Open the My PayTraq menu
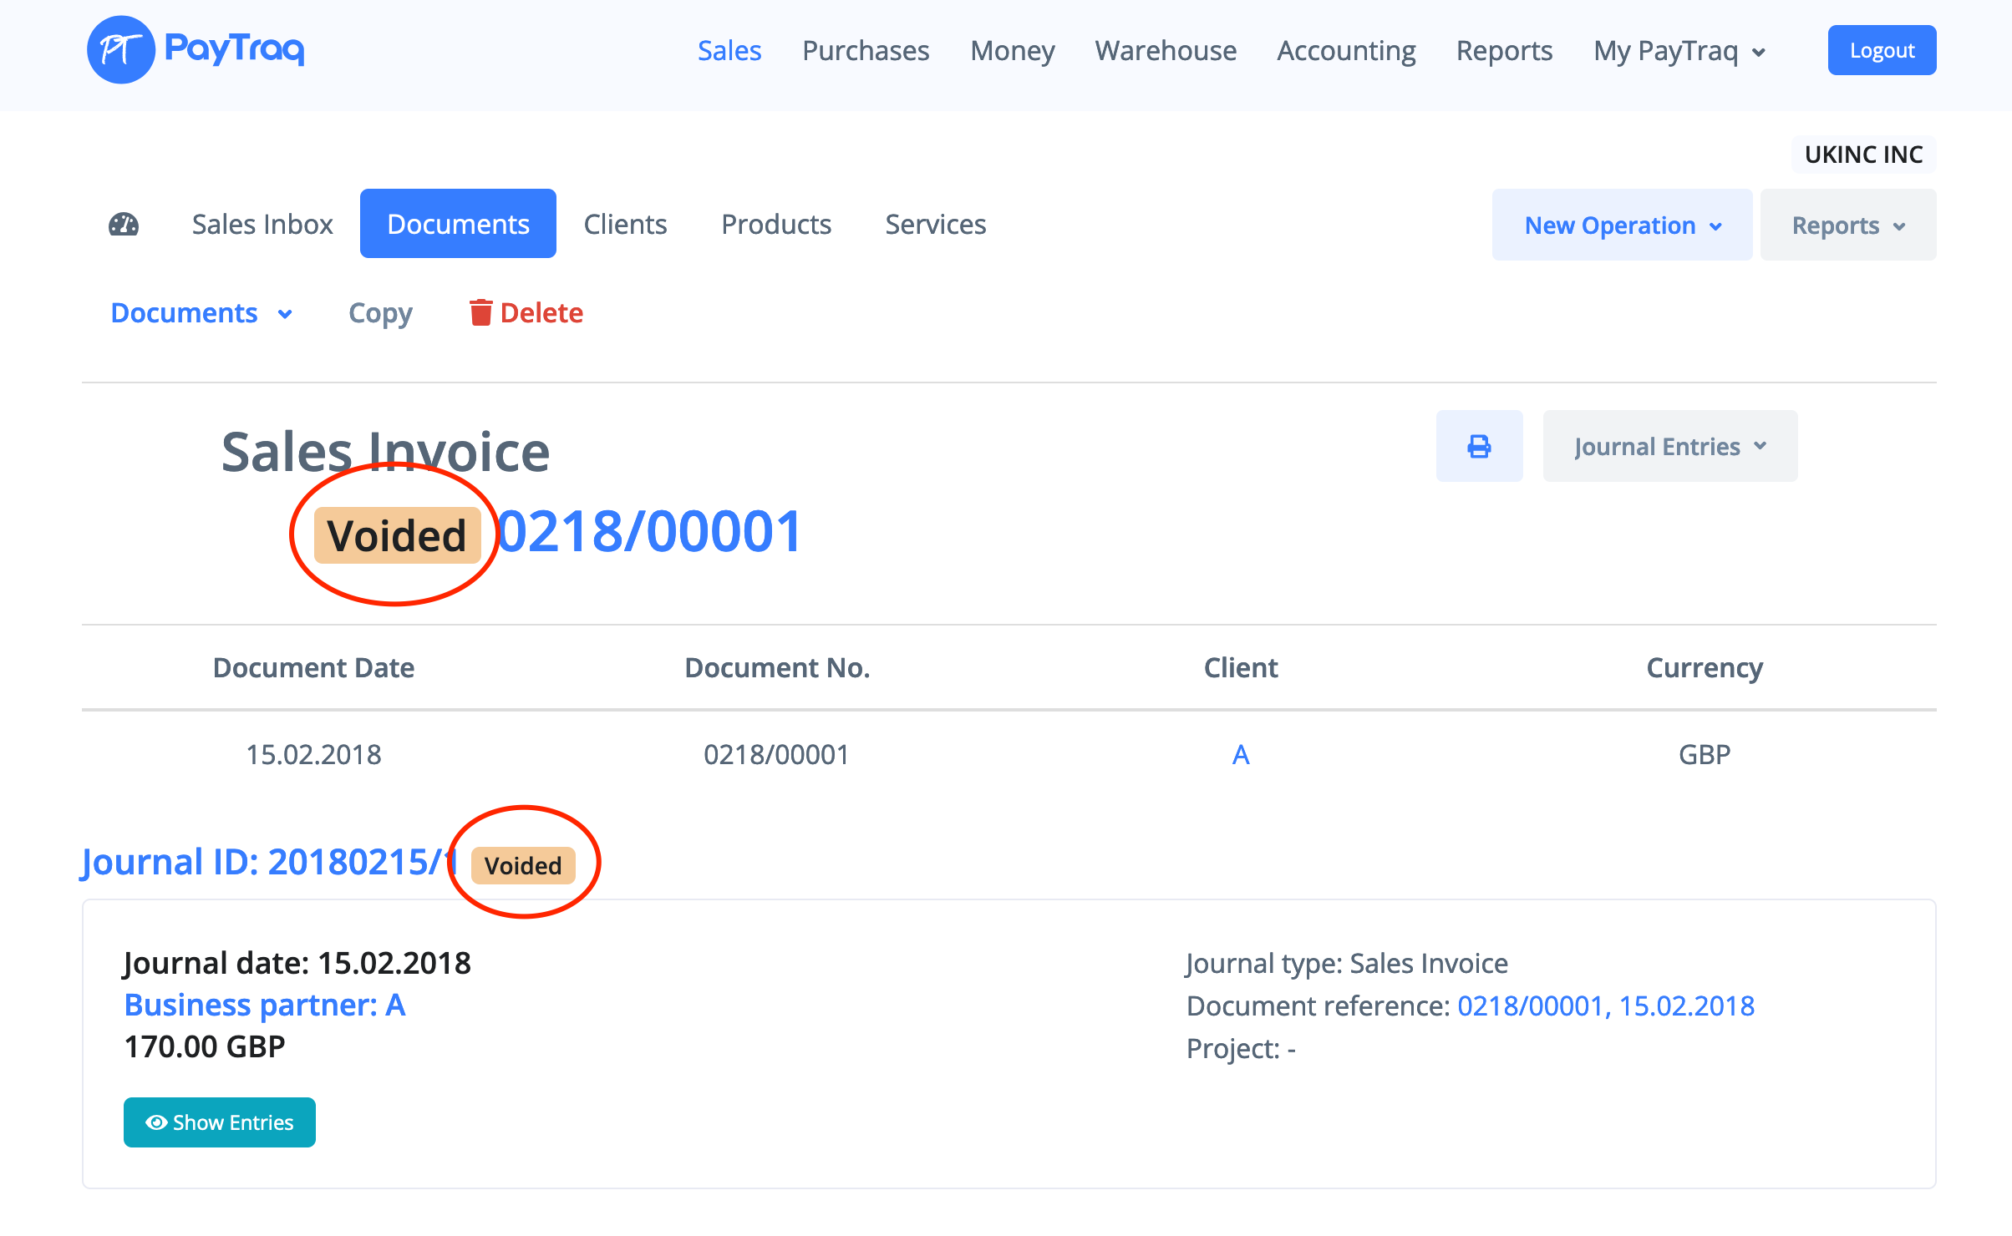The width and height of the screenshot is (2012, 1236). pyautogui.click(x=1679, y=51)
